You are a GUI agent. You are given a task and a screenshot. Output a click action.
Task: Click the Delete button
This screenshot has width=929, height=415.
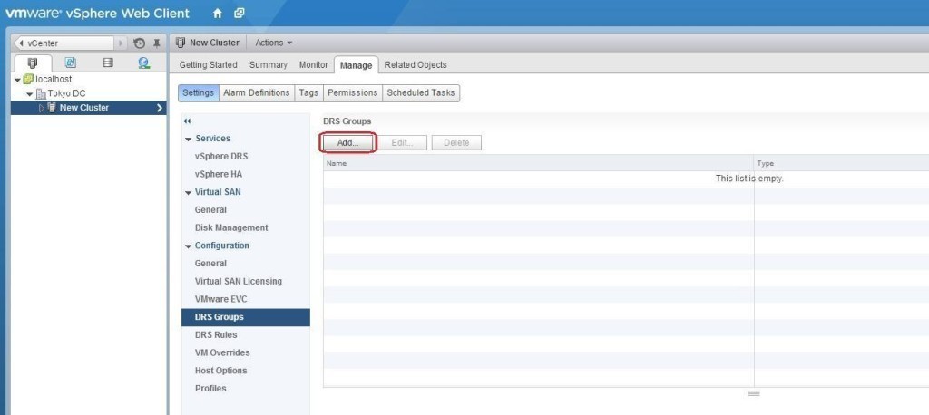pos(456,142)
